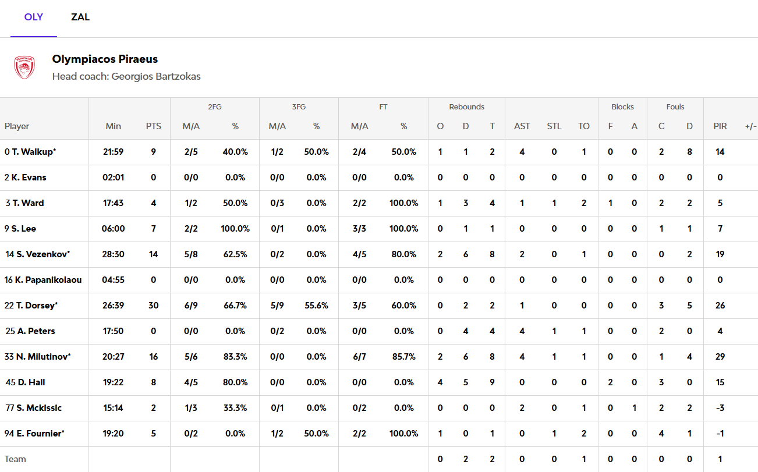The image size is (758, 472).
Task: Click the Player column header
Action: [x=17, y=126]
